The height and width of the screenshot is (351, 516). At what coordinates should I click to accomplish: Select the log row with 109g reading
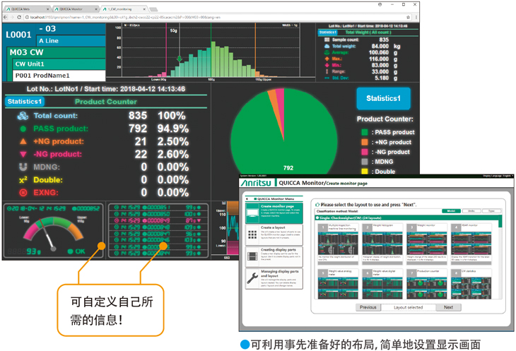click(x=158, y=227)
